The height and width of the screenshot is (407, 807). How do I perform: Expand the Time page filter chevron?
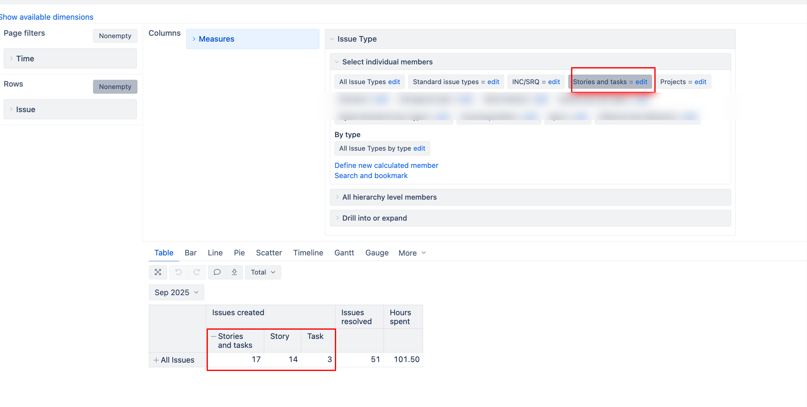click(11, 59)
